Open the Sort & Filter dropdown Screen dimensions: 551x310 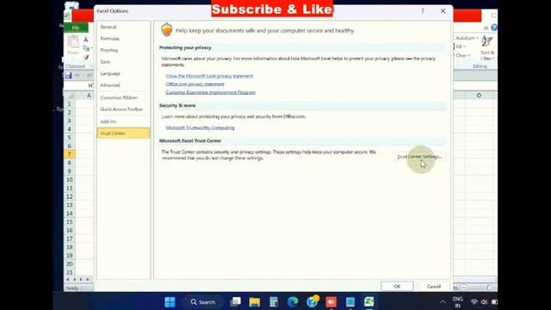click(x=487, y=48)
